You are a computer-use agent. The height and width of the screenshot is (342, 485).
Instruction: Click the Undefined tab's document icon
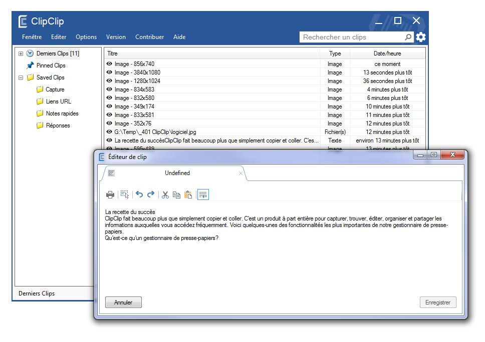tap(111, 173)
